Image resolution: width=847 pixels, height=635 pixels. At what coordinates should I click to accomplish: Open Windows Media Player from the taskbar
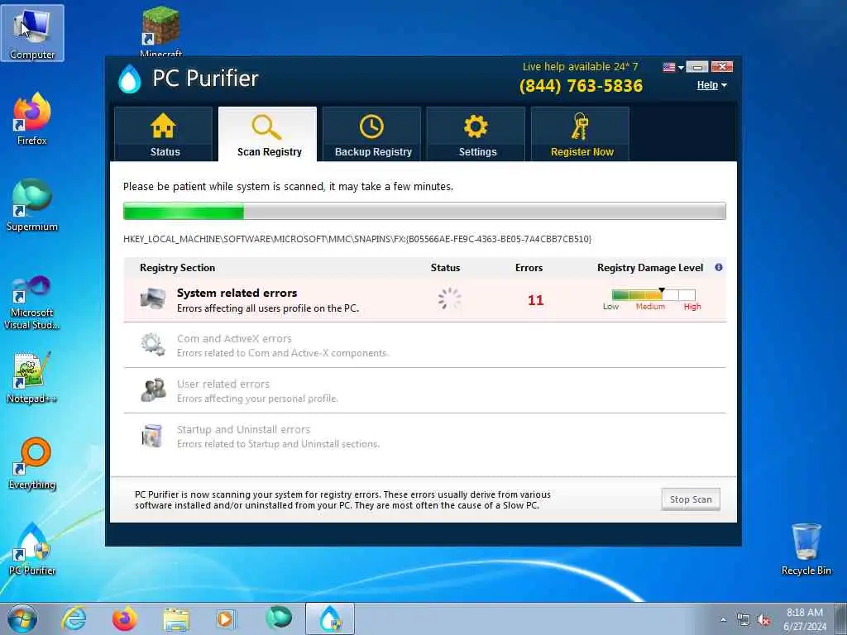tap(226, 618)
